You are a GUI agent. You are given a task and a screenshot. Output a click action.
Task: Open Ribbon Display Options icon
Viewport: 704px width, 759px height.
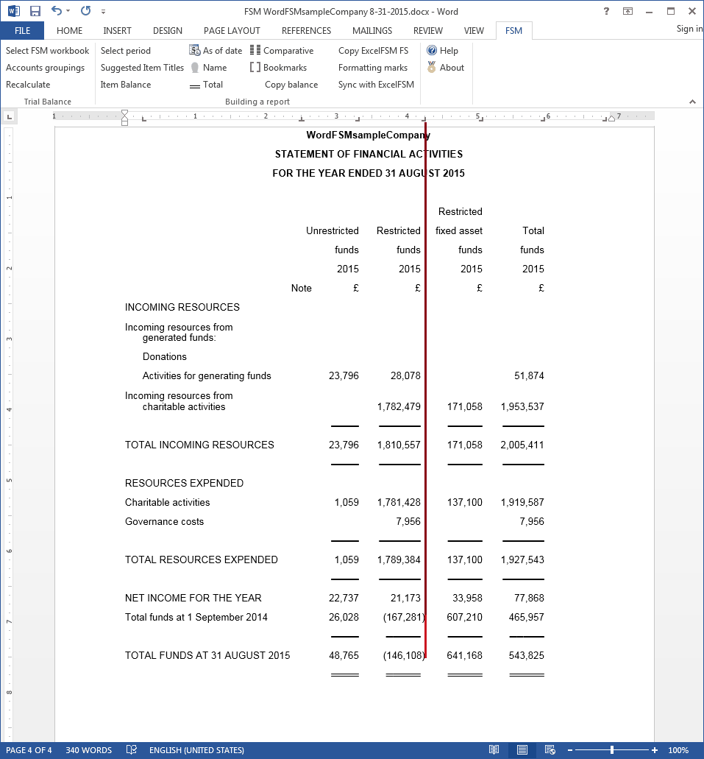[x=627, y=11]
